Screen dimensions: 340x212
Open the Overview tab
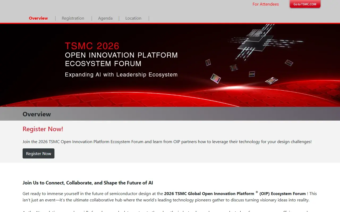[x=38, y=18]
